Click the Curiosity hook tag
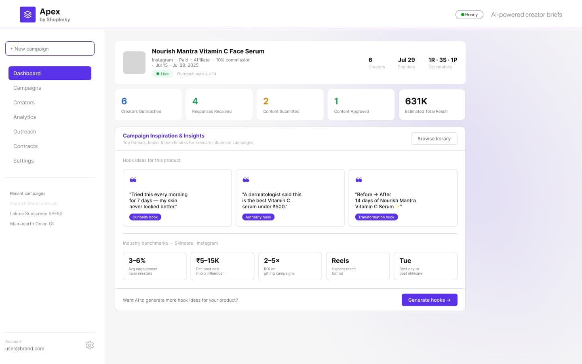 (145, 217)
